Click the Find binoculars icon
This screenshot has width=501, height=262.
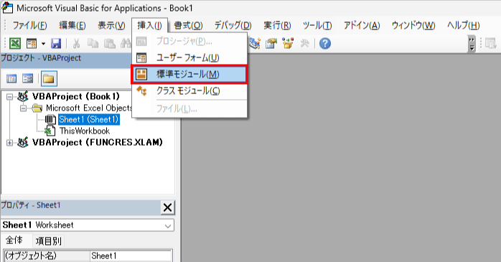pyautogui.click(x=126, y=43)
